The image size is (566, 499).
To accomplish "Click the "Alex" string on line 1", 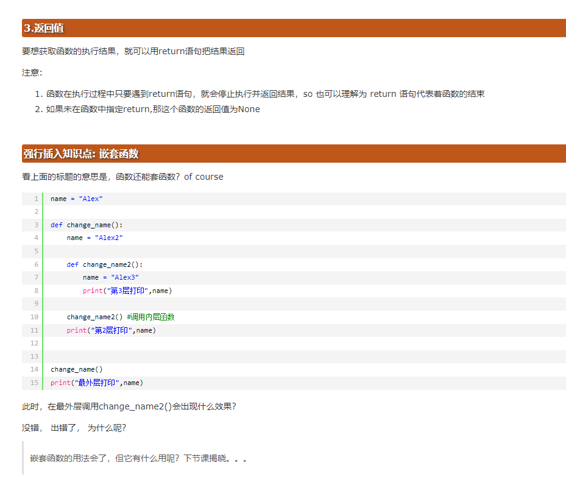I will tap(91, 199).
